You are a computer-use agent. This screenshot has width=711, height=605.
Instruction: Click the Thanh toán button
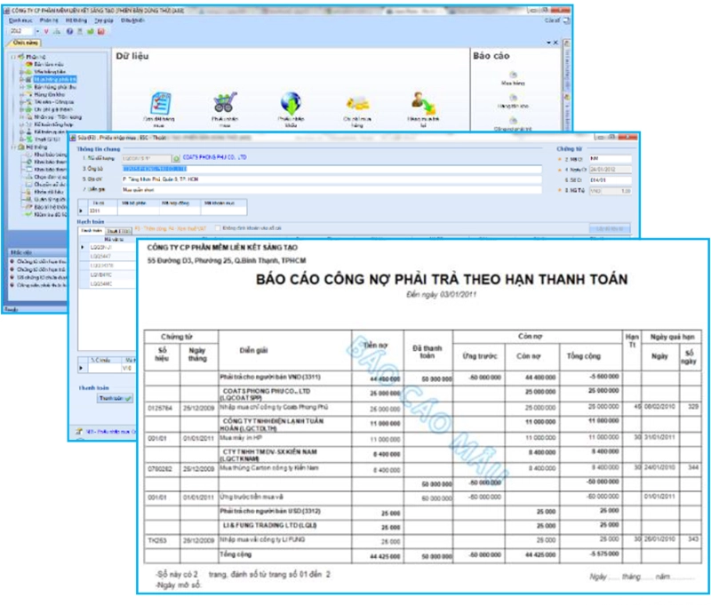tap(115, 398)
